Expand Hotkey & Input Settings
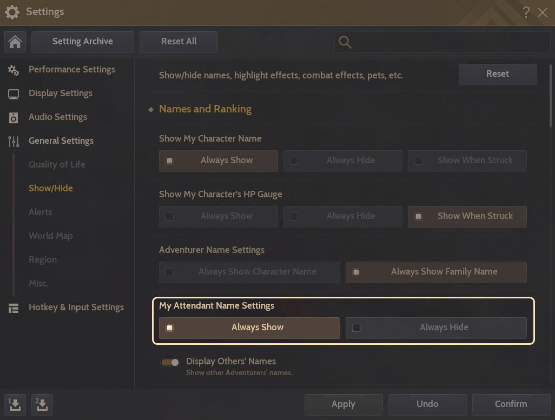This screenshot has height=420, width=555. 76,308
